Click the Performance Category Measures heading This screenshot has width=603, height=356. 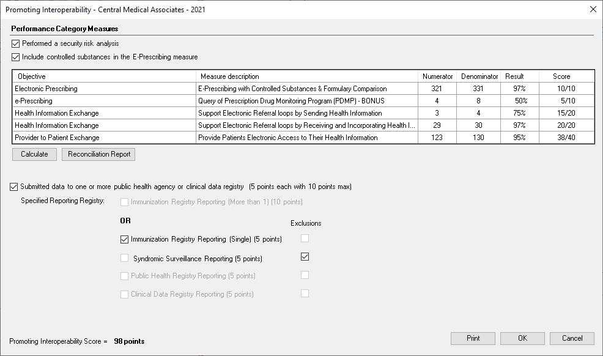(65, 29)
